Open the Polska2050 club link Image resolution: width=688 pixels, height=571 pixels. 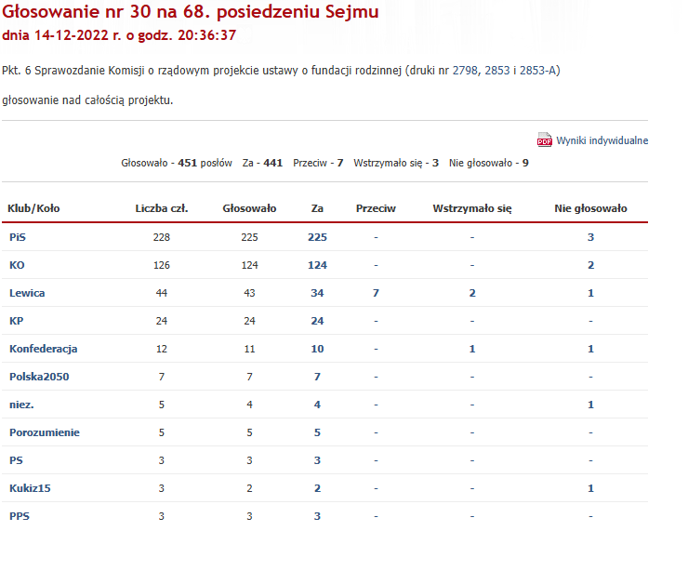click(x=39, y=377)
